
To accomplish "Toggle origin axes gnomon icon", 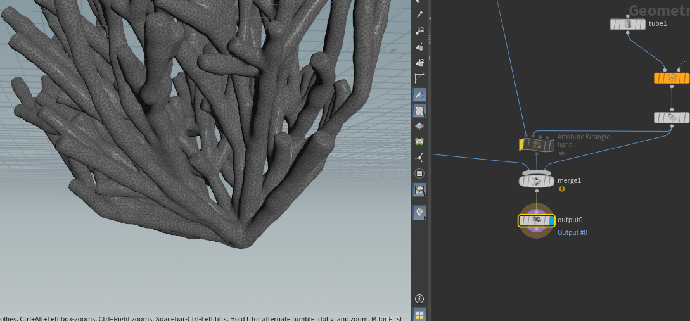I will (420, 158).
